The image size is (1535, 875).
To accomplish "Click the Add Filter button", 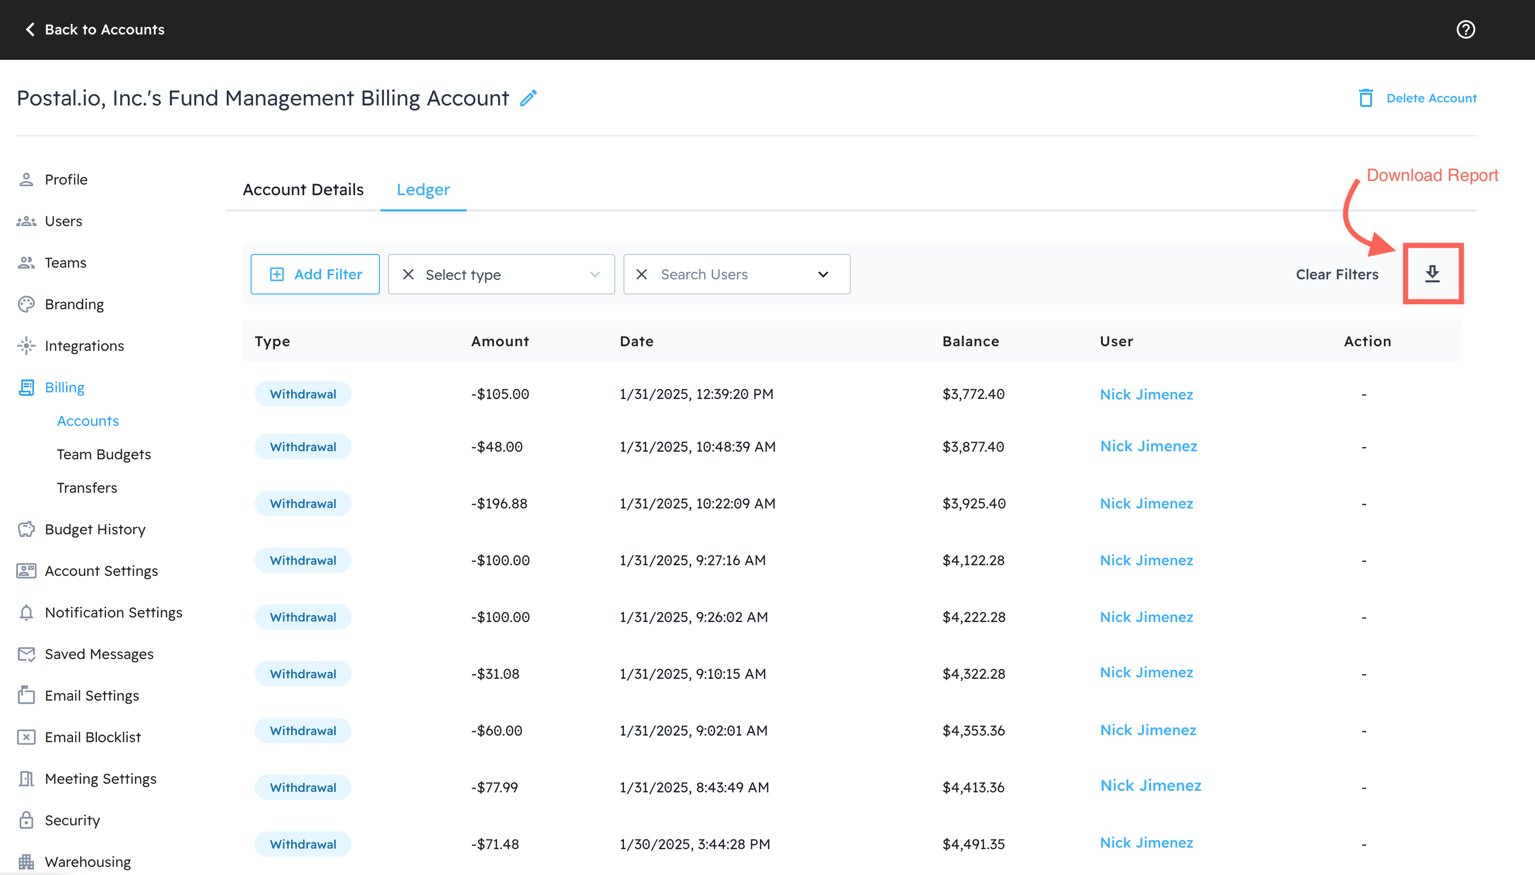I will point(315,275).
